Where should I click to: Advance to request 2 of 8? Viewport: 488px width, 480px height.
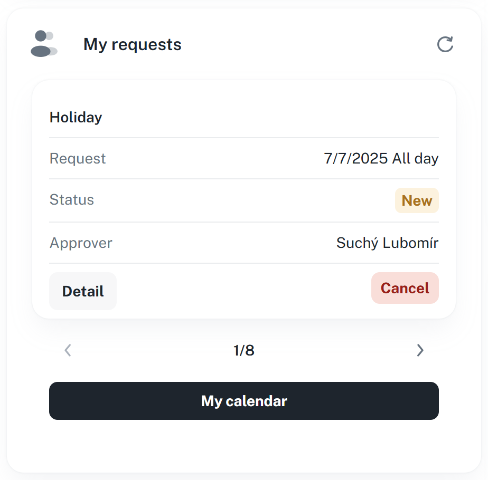pos(420,350)
